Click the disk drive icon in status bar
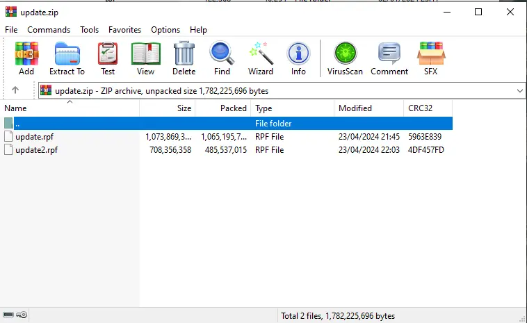This screenshot has width=527, height=323. tap(8, 315)
